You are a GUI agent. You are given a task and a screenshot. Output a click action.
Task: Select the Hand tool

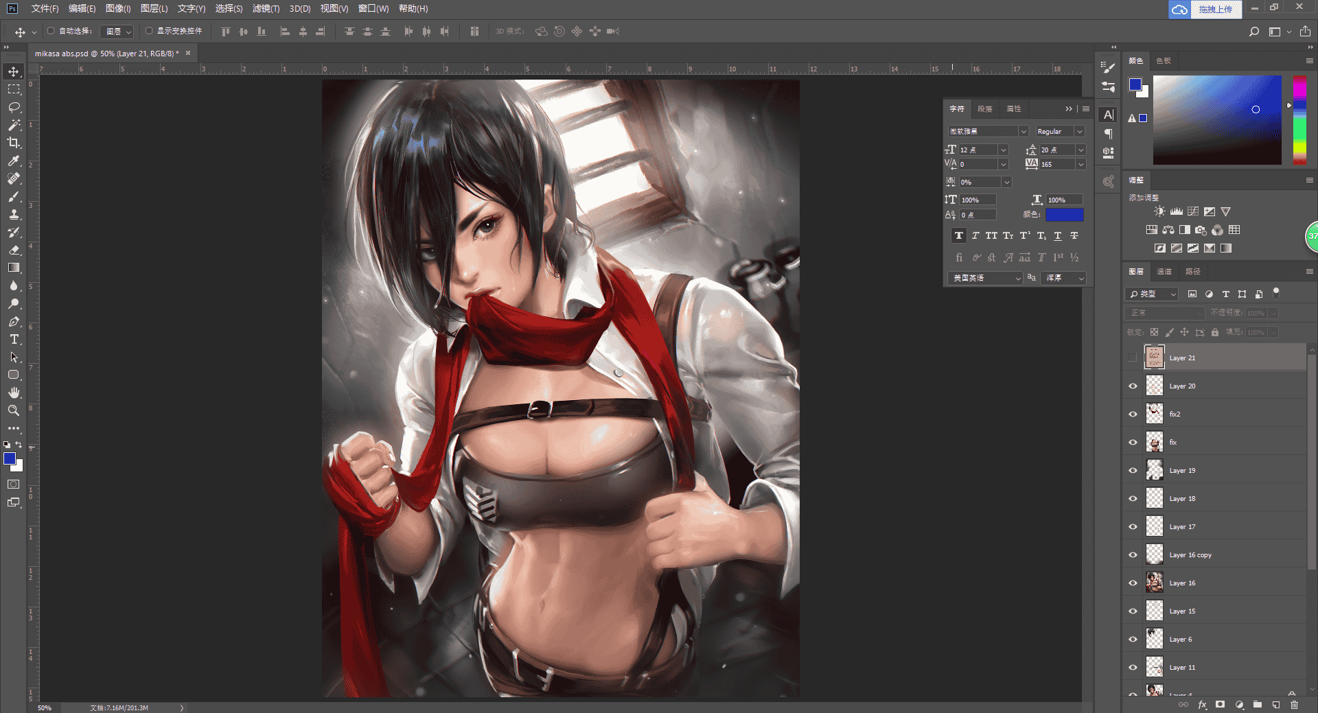[x=14, y=393]
